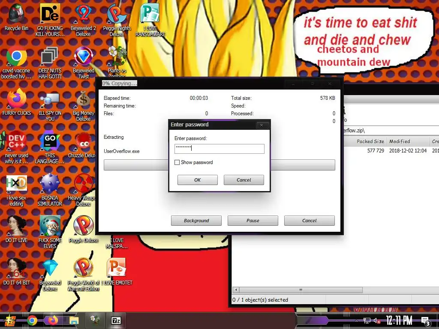
Task: Click the 7-Zip horizontal scrollbar thumb
Action: 301,290
